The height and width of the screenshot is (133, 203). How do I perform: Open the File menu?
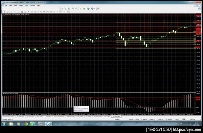tap(6, 5)
